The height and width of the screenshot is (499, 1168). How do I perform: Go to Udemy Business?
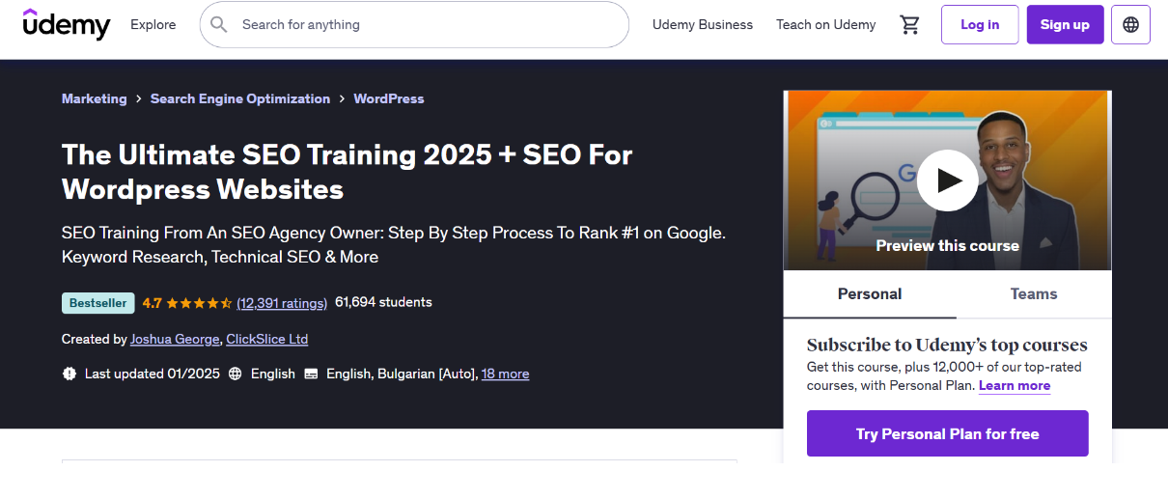click(703, 25)
